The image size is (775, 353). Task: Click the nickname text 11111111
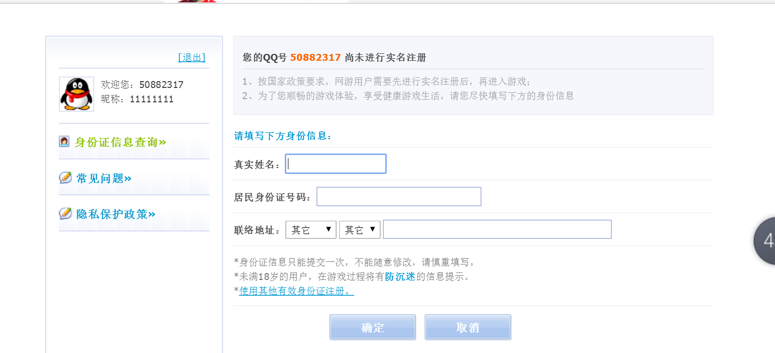click(x=151, y=99)
